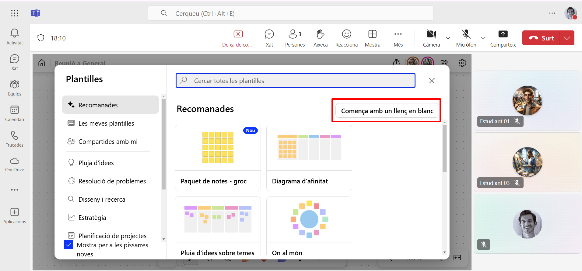Viewport: 582px width, 271px height.
Task: Open the Trucades phone icon
Action: tap(15, 139)
